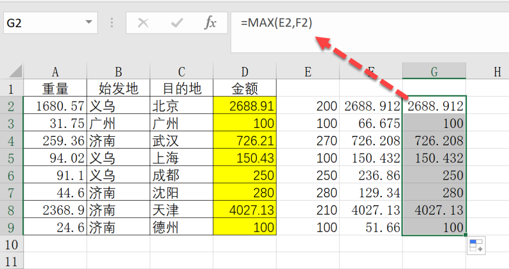Select column D header

245,71
